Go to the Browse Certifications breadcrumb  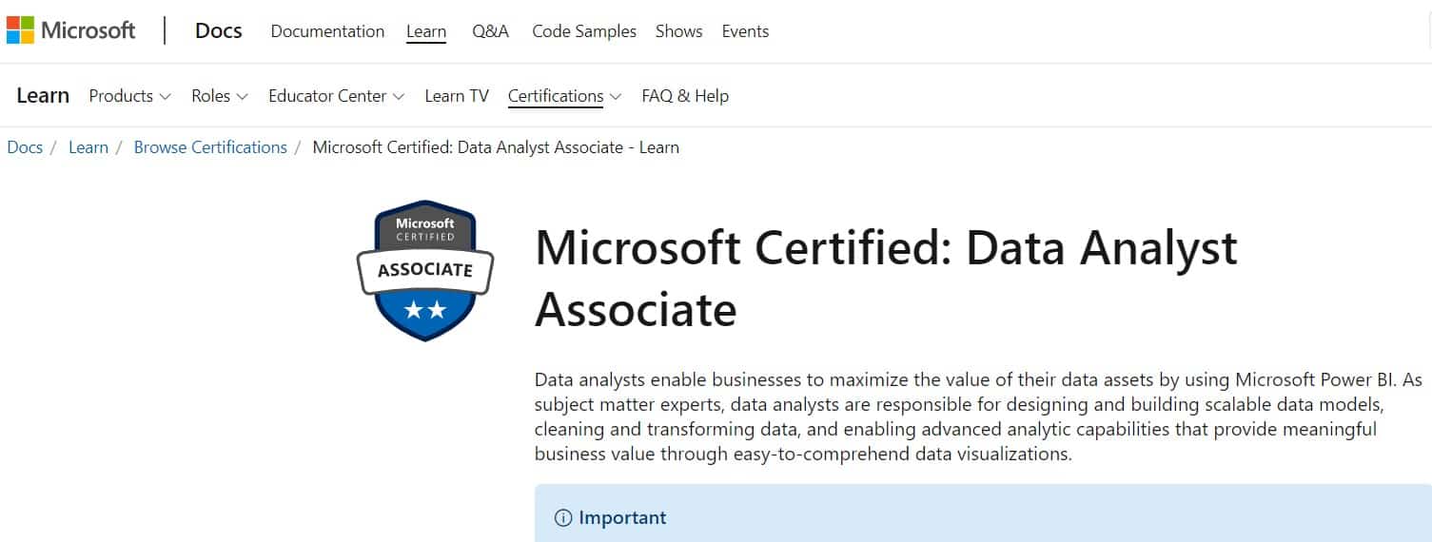click(x=210, y=147)
